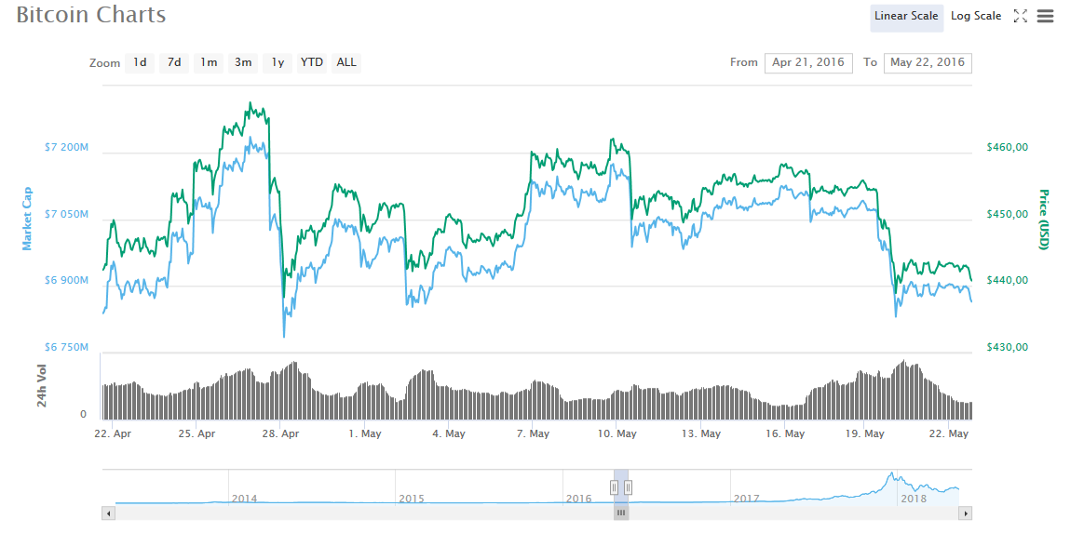Click the 25. Apr date label
The width and height of the screenshot is (1084, 533).
[196, 434]
